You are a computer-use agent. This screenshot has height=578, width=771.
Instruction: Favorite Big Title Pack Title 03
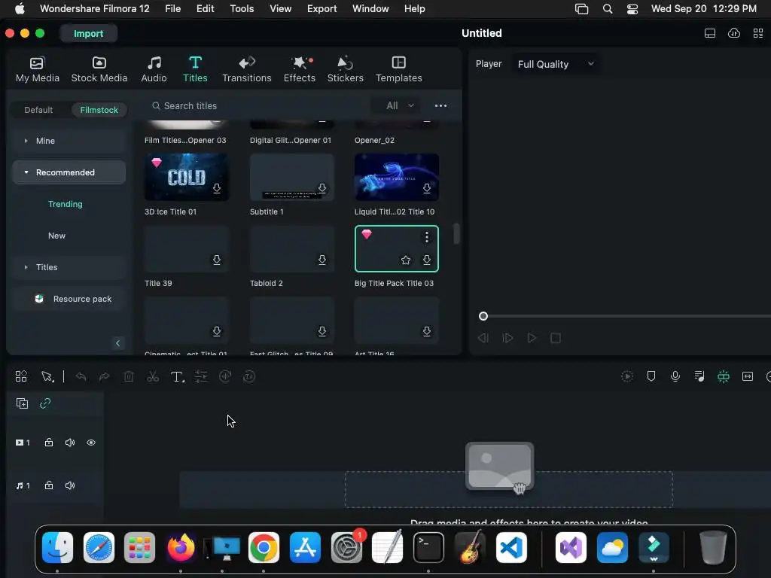pos(406,260)
